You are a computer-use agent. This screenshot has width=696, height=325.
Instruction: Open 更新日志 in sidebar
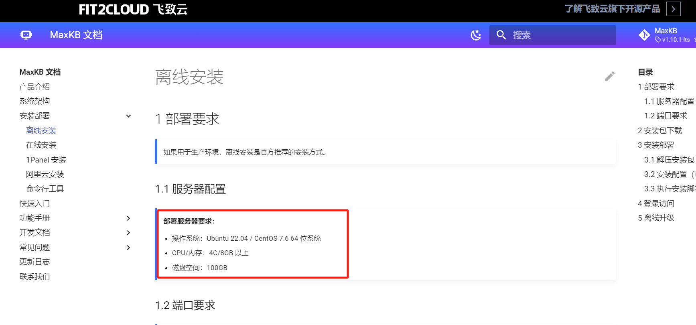[x=34, y=262]
